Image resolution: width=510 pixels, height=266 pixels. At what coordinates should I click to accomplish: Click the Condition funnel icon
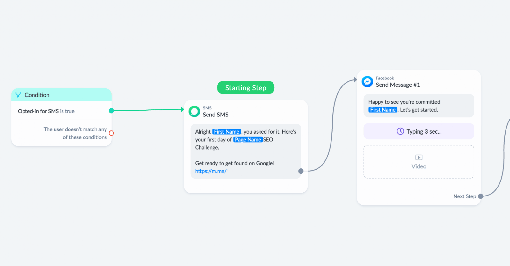(x=18, y=95)
